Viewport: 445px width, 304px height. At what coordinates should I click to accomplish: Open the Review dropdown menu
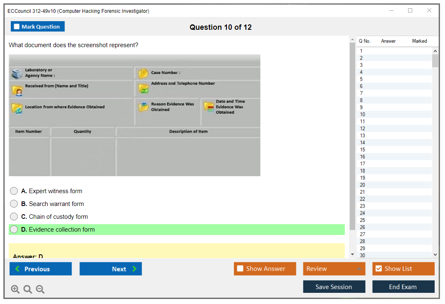(x=334, y=269)
